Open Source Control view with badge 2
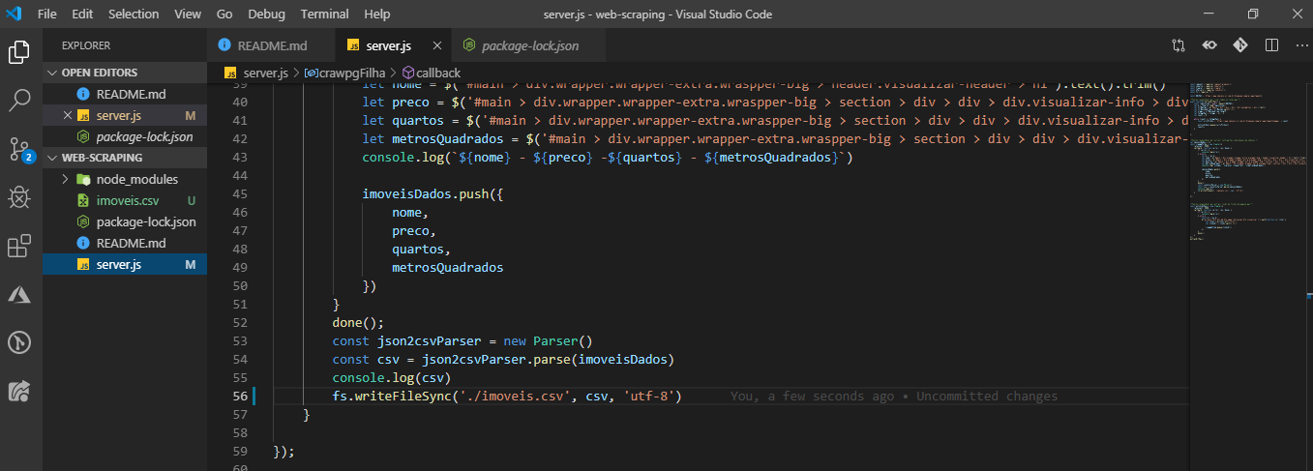Image resolution: width=1313 pixels, height=471 pixels. [x=19, y=148]
